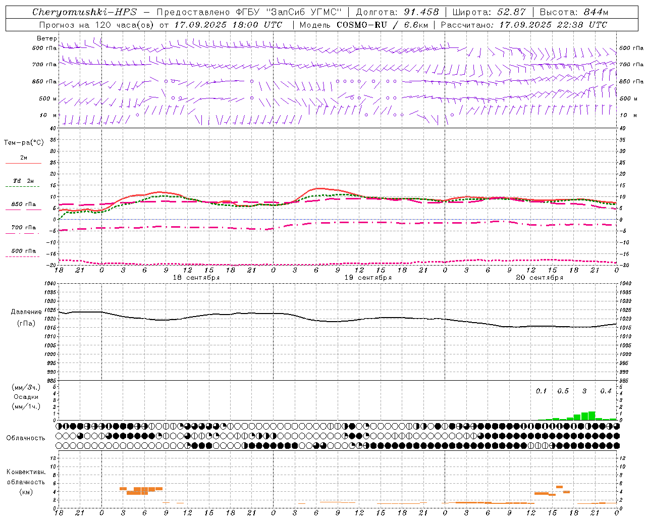Click the (мм/3ч.) unit label
Image resolution: width=646 pixels, height=517 pixels.
coord(26,387)
